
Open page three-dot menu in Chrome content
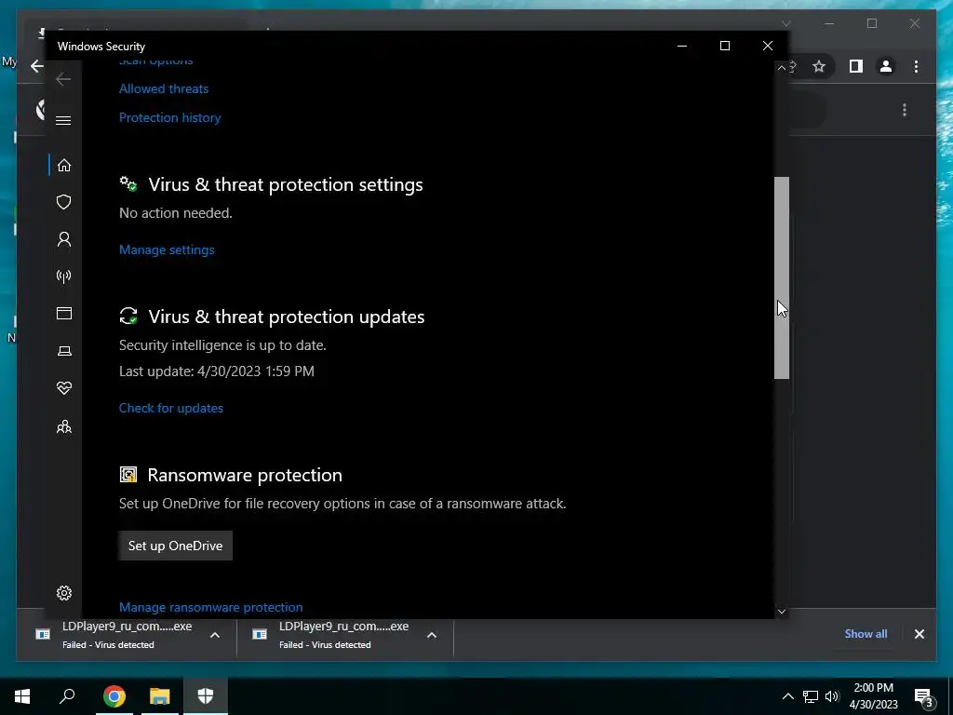tap(905, 110)
